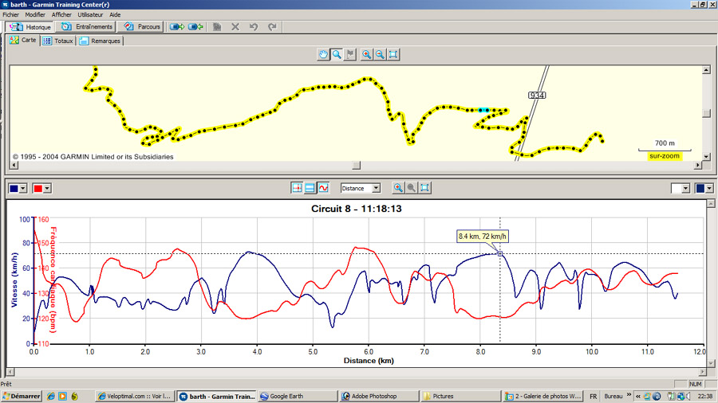
Task: Zoom in on the graph
Action: pyautogui.click(x=398, y=188)
